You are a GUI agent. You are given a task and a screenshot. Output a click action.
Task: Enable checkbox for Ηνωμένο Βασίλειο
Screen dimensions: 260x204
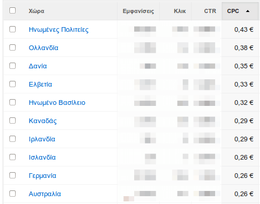(x=13, y=102)
